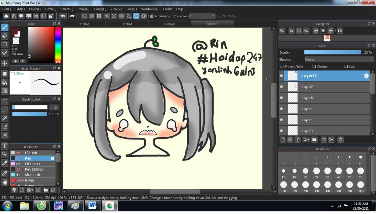The height and width of the screenshot is (214, 376).
Task: Select the Text tool
Action: coord(4,146)
